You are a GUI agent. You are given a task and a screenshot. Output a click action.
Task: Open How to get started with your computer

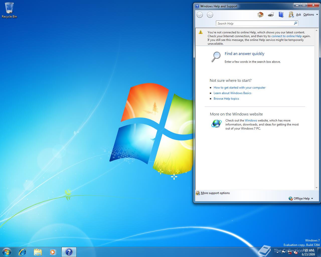coord(239,88)
